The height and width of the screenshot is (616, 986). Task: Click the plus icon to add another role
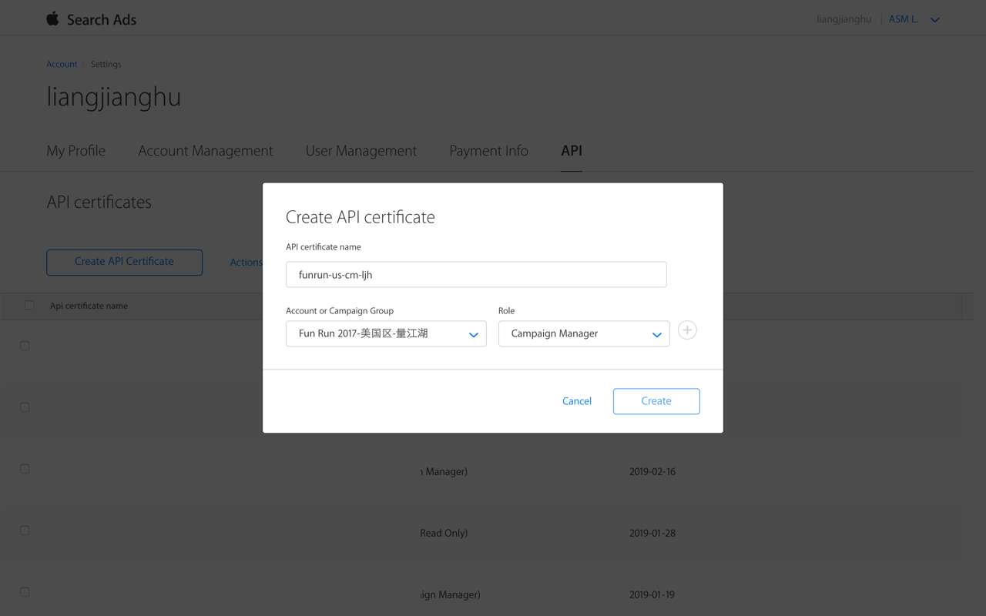pos(687,330)
